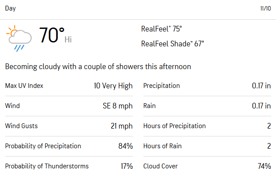Click the Hours of Rain label
276x178 pixels.
[162, 146]
